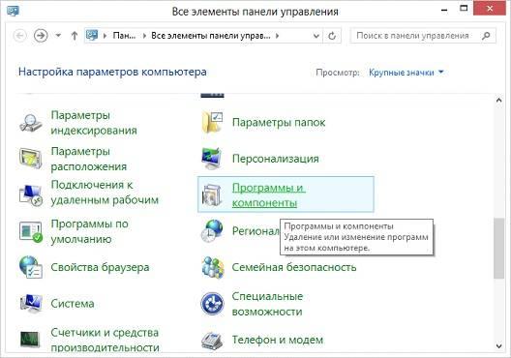The image size is (511, 358).
Task: Open the address bar history dropdown arrow
Action: tap(316, 36)
